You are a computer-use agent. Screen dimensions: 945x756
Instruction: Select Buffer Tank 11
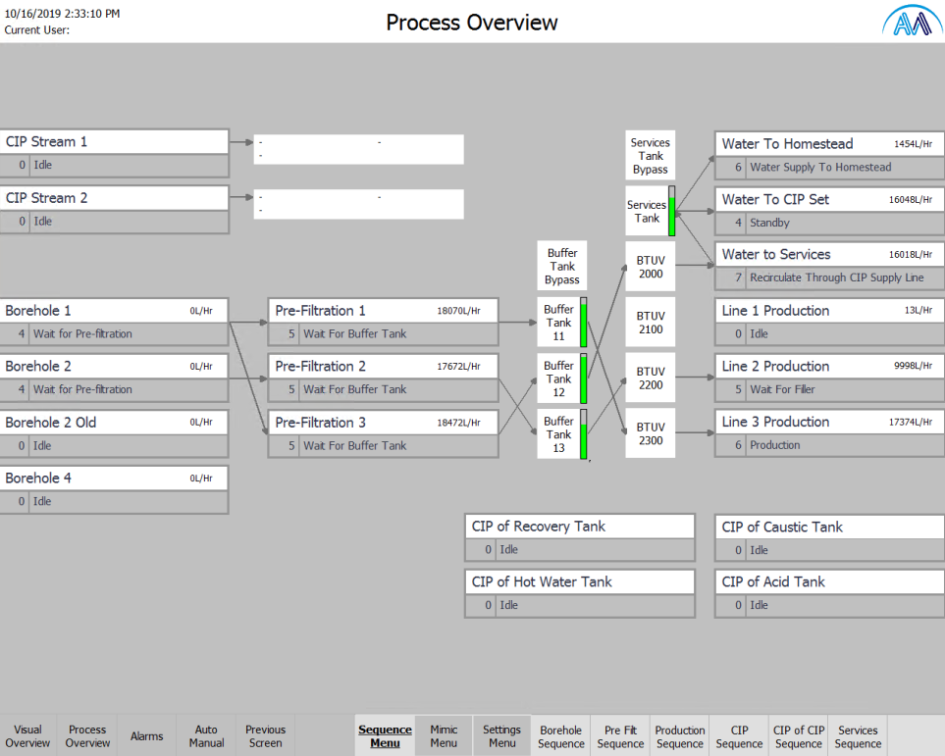pyautogui.click(x=558, y=323)
